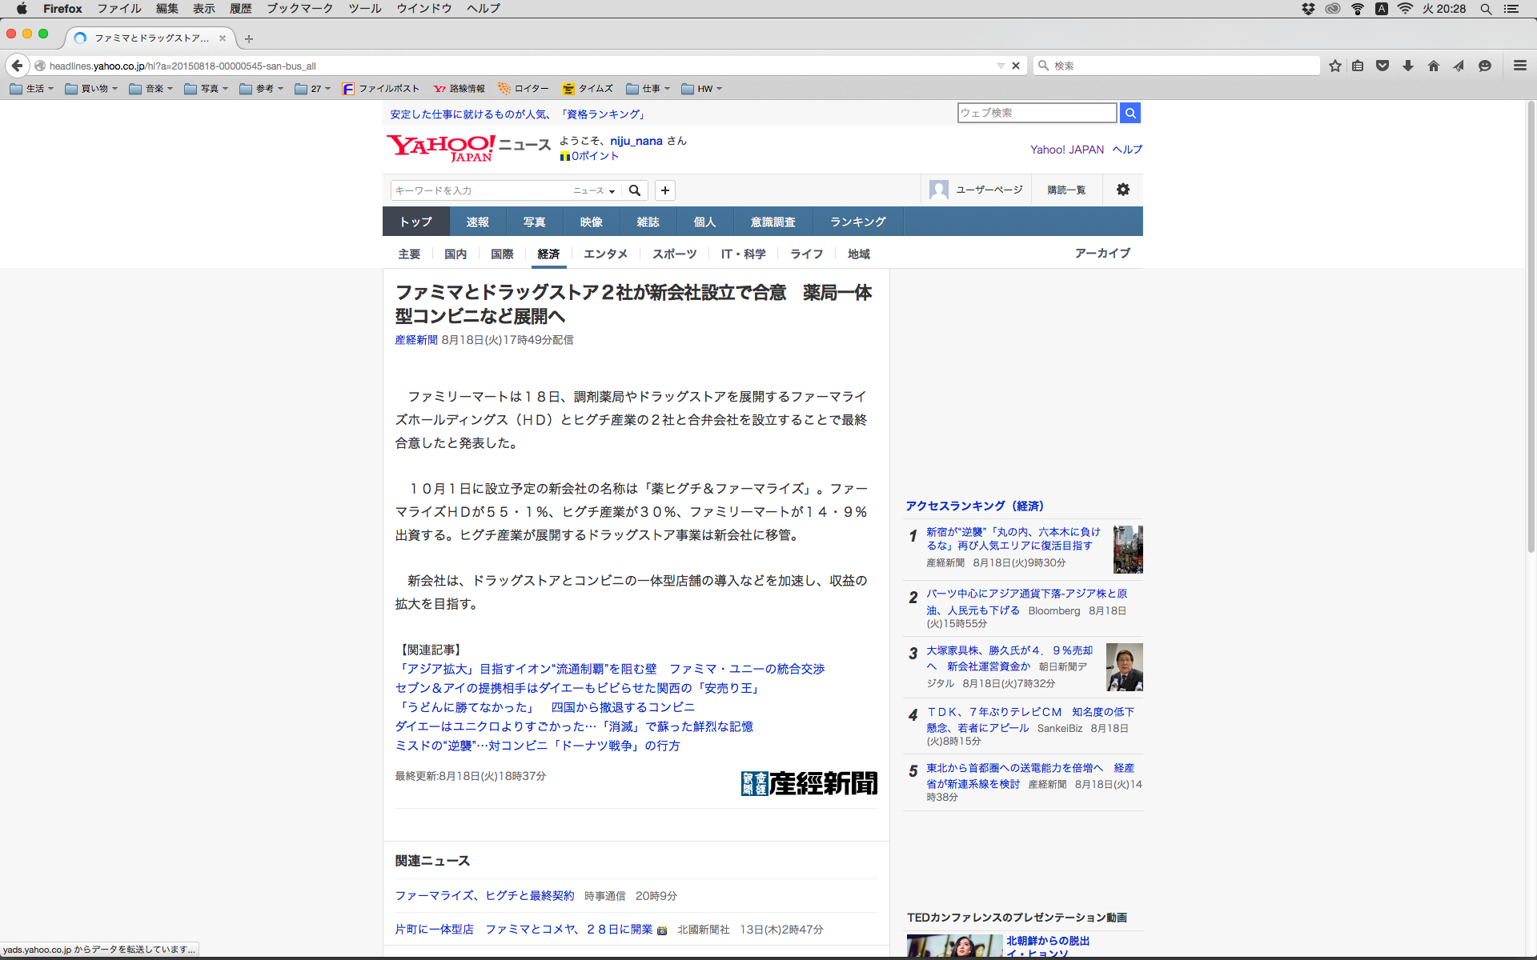
Task: Click the 産経新聞 source link under headline
Action: 415,340
